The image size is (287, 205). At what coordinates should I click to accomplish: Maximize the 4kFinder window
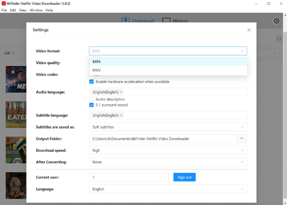269,4
